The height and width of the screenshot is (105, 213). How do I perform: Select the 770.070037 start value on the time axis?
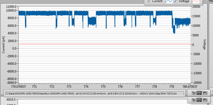(x=19, y=86)
